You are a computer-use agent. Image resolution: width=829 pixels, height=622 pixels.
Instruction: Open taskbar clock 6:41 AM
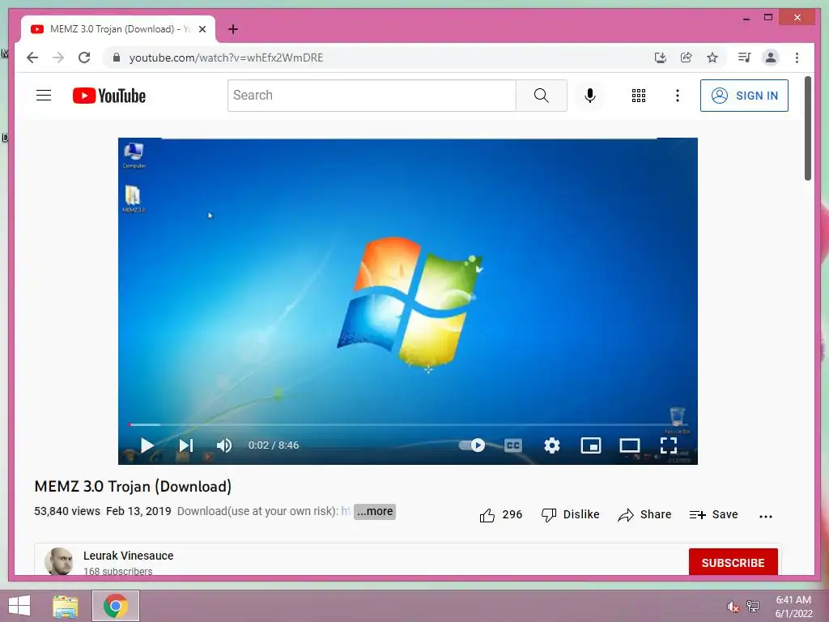coord(793,607)
